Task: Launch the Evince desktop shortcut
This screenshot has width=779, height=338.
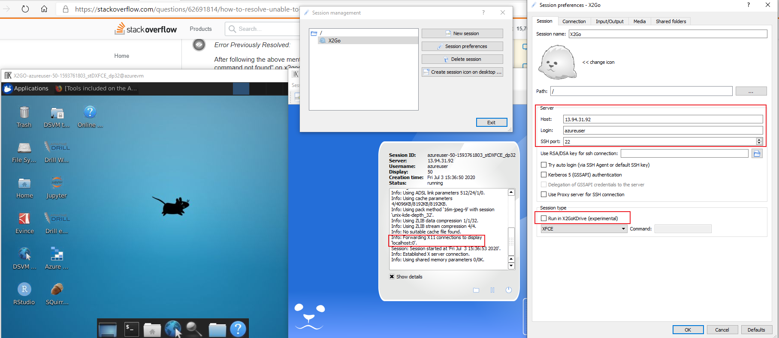Action: (x=24, y=224)
